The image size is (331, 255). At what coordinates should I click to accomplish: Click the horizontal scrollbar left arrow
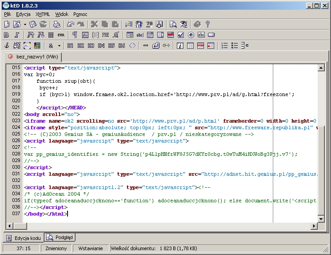click(9, 226)
